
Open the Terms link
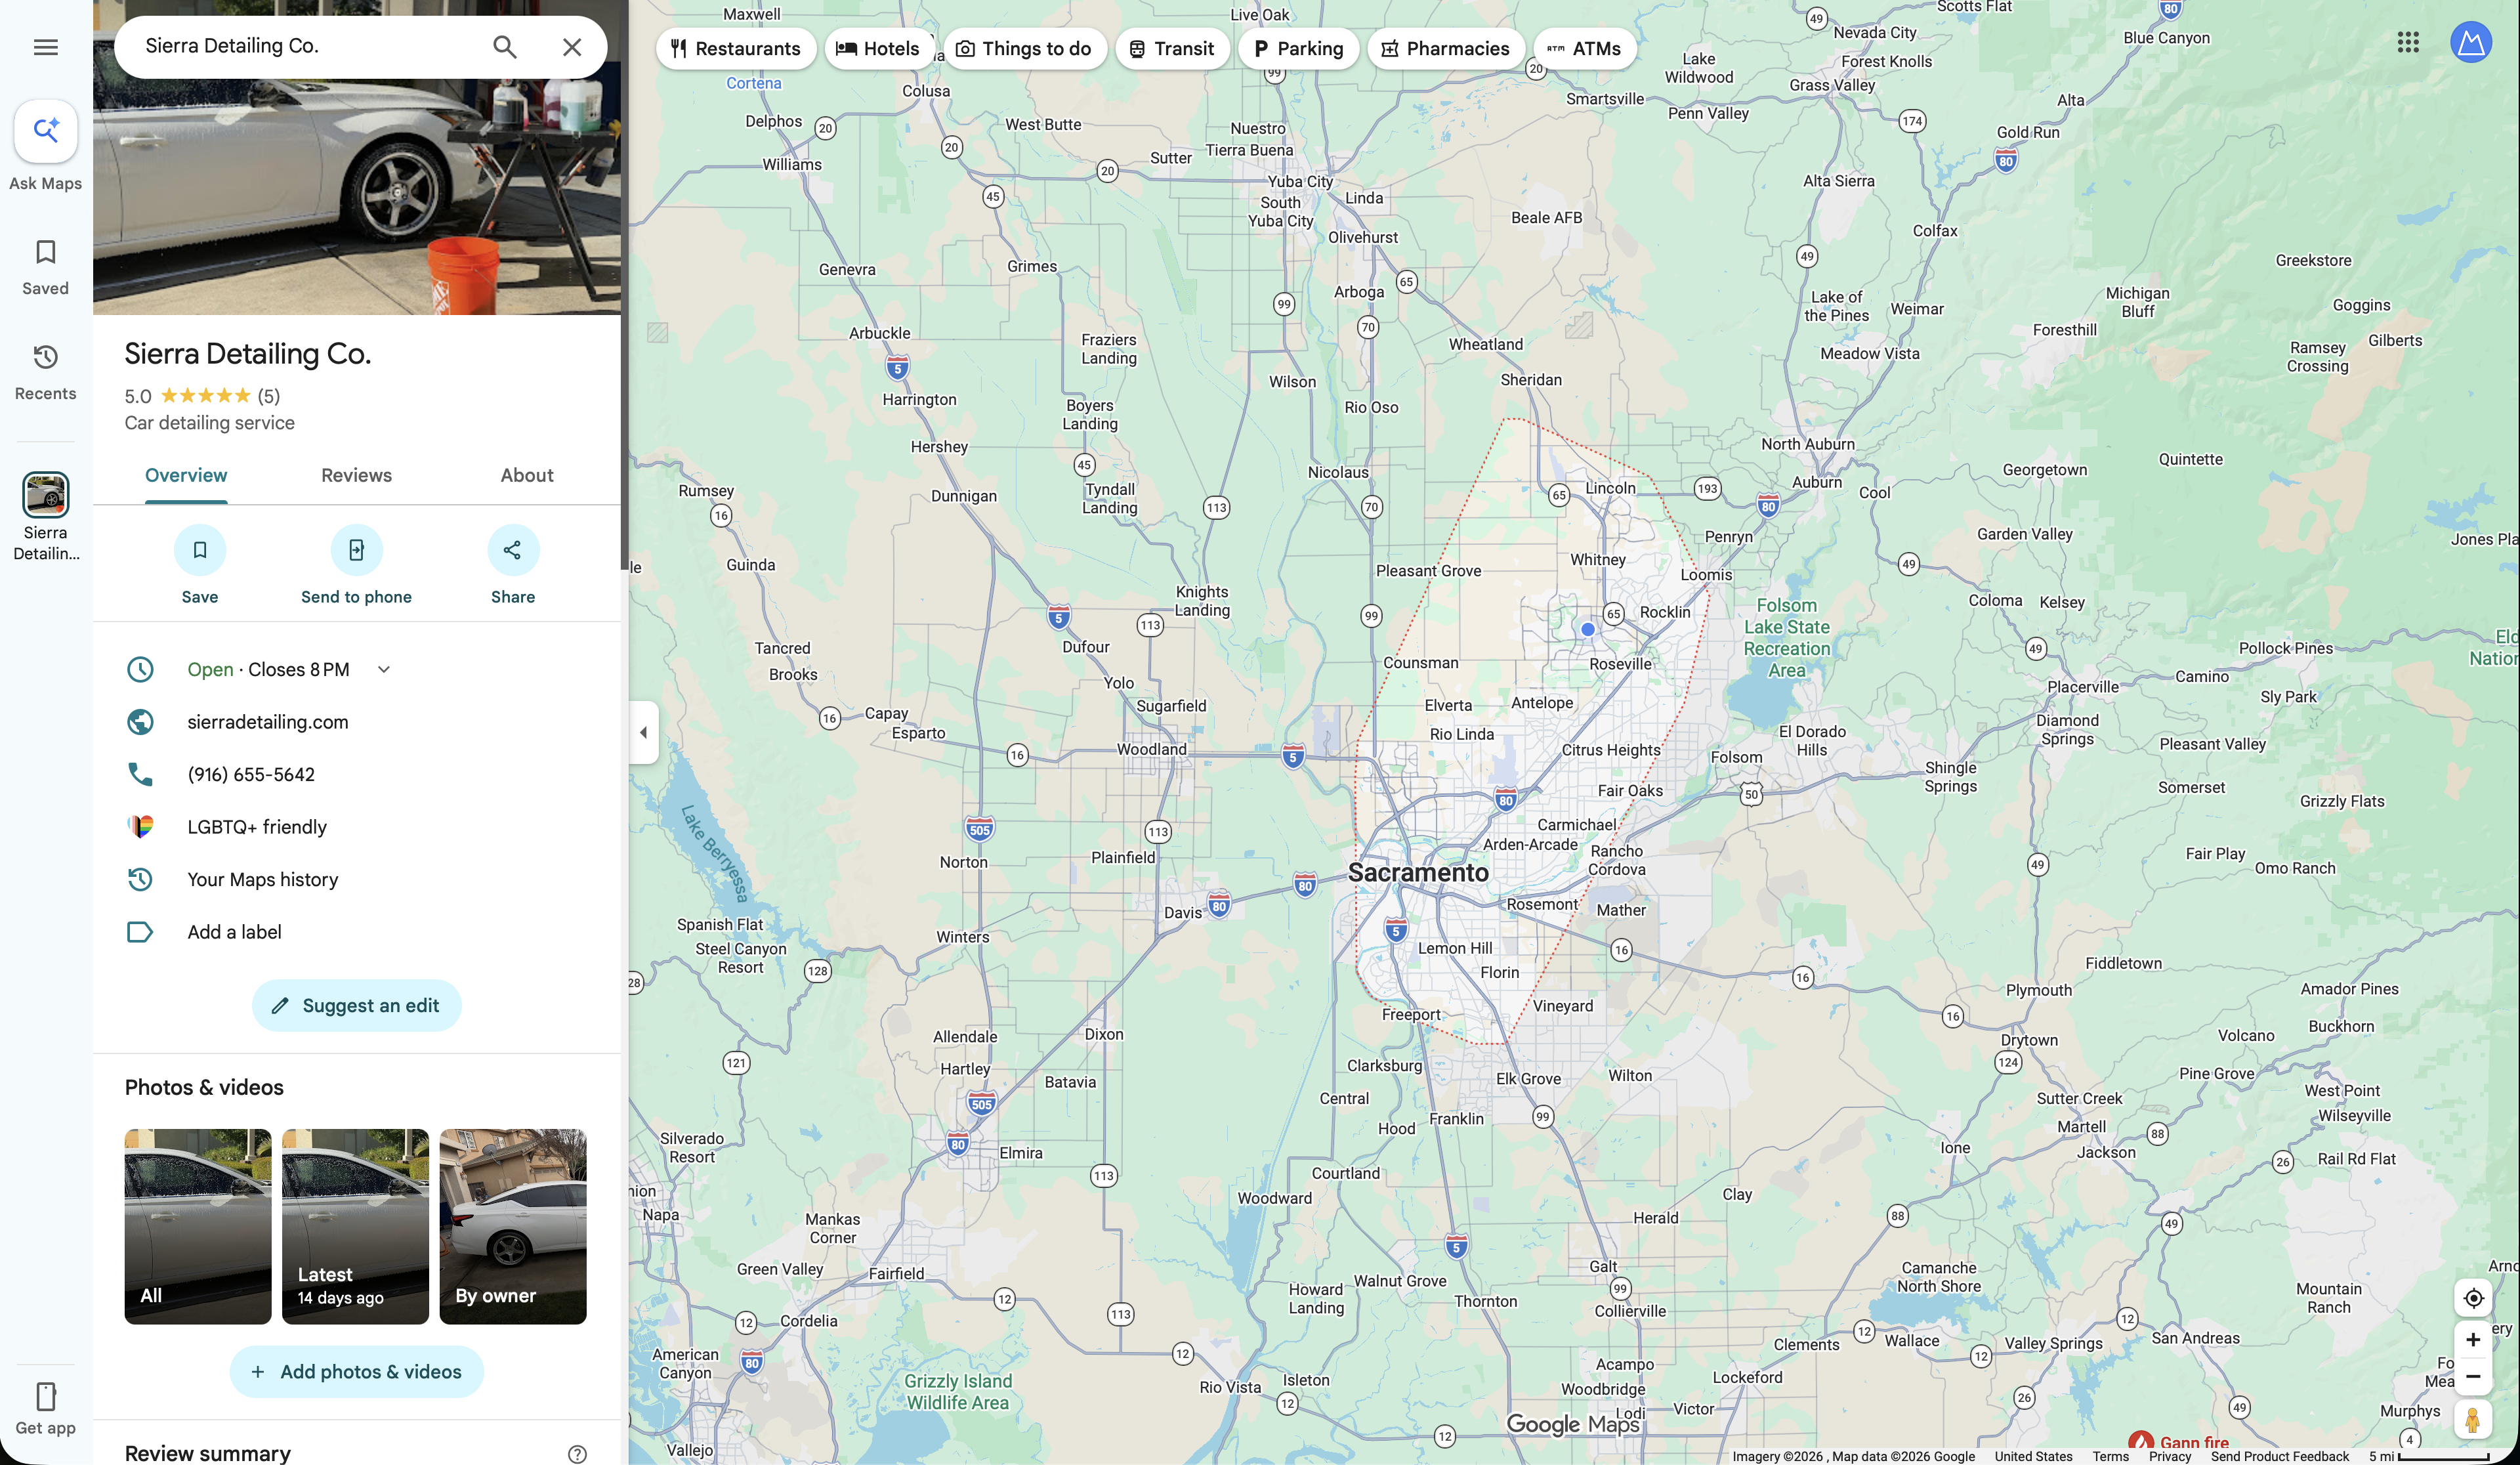click(x=2110, y=1456)
